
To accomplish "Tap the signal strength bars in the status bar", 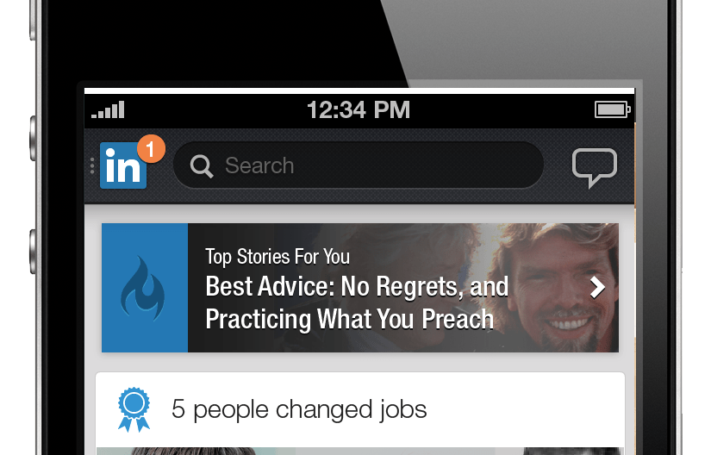I will pos(108,109).
